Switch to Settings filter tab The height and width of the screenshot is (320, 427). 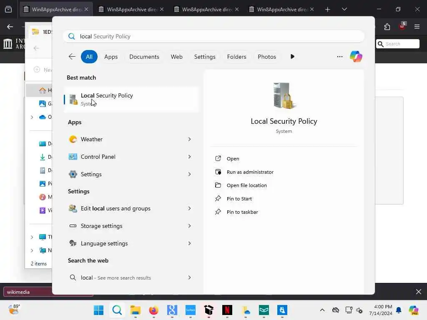[x=204, y=57]
